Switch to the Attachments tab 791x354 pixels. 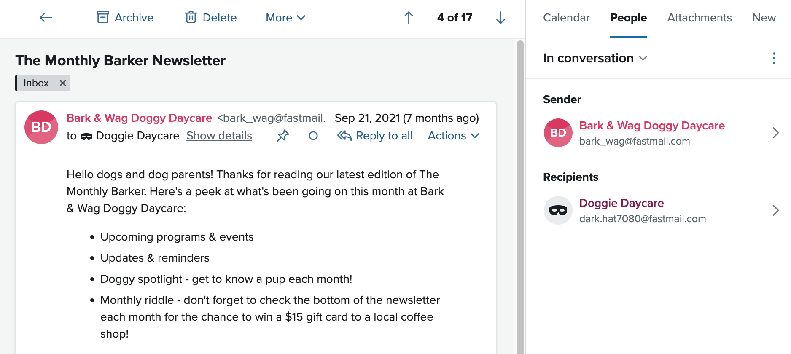[x=700, y=18]
